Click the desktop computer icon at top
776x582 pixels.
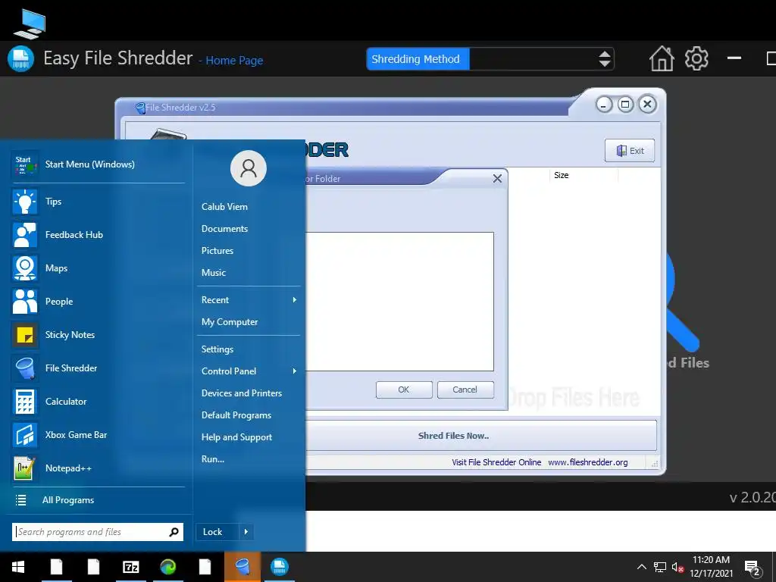pos(30,23)
